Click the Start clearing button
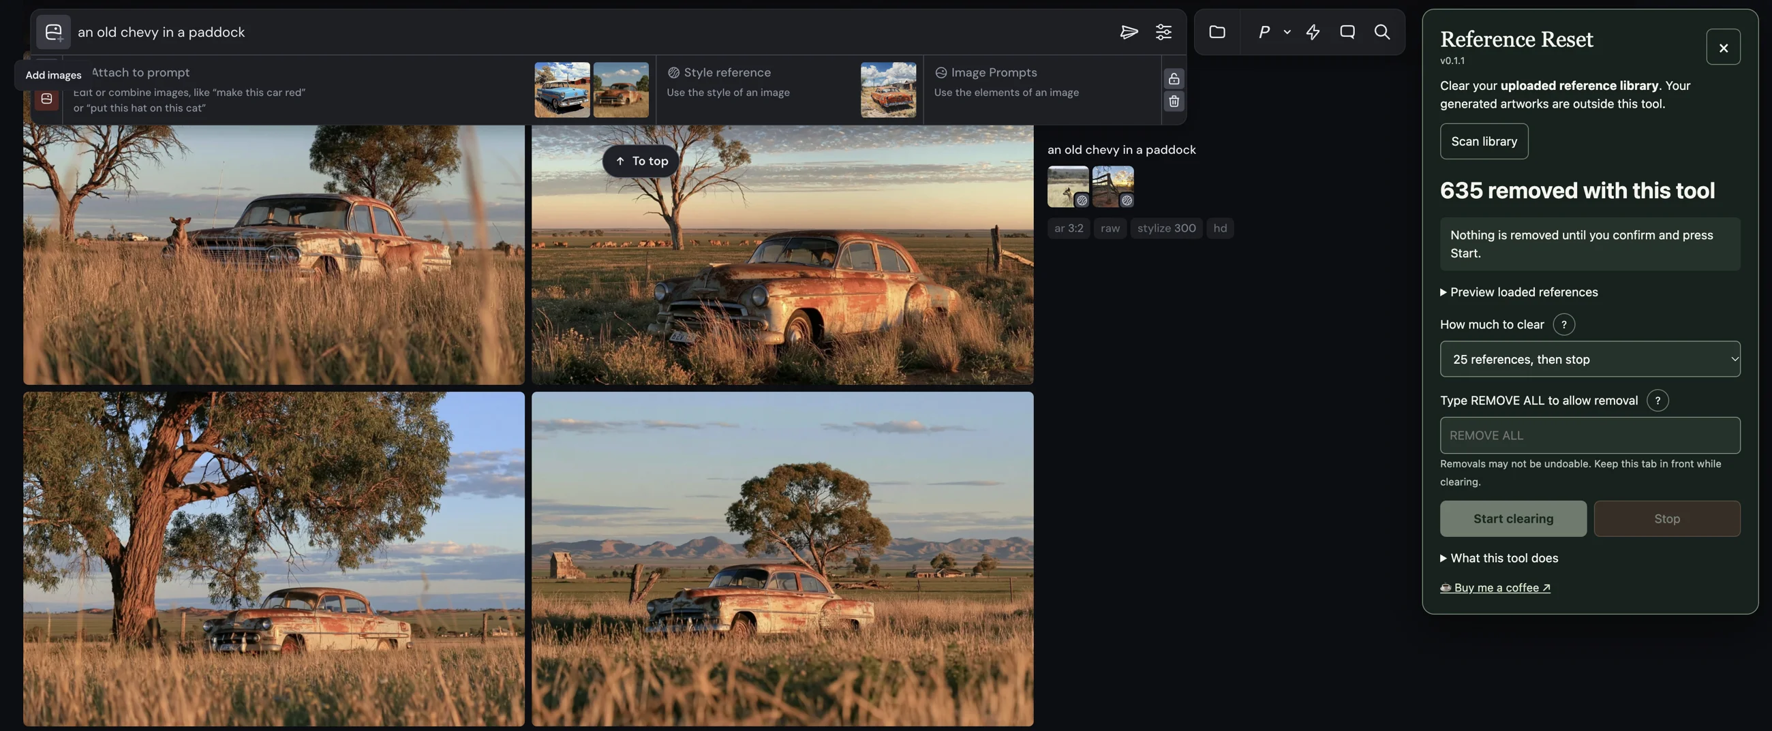1772x731 pixels. [1512, 518]
